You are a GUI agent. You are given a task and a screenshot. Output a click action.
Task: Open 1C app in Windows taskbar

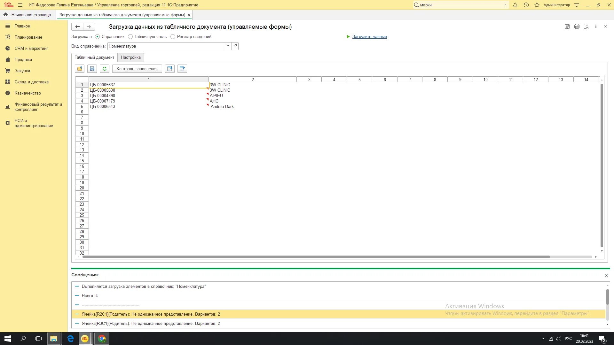tap(85, 339)
